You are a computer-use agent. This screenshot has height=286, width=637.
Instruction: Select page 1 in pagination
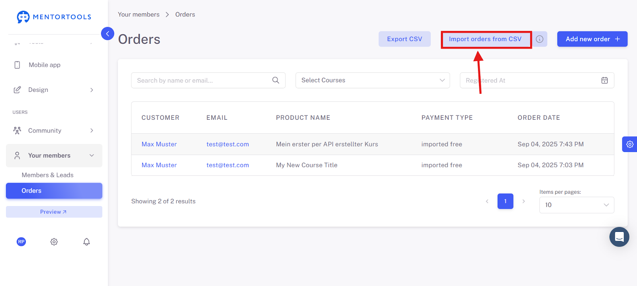click(505, 201)
